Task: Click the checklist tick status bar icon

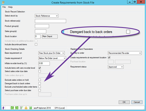Action: pos(21,108)
